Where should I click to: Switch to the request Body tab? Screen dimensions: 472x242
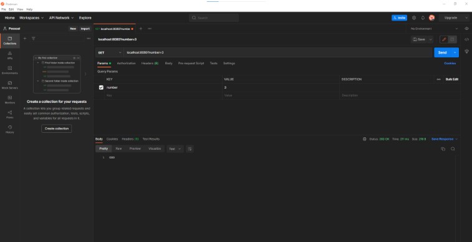pos(168,63)
